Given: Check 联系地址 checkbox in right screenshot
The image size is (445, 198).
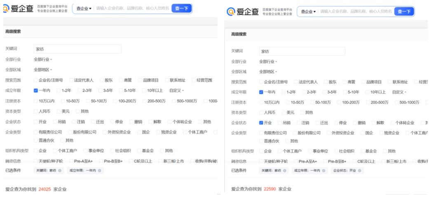Looking at the screenshot, I should [x=390, y=82].
